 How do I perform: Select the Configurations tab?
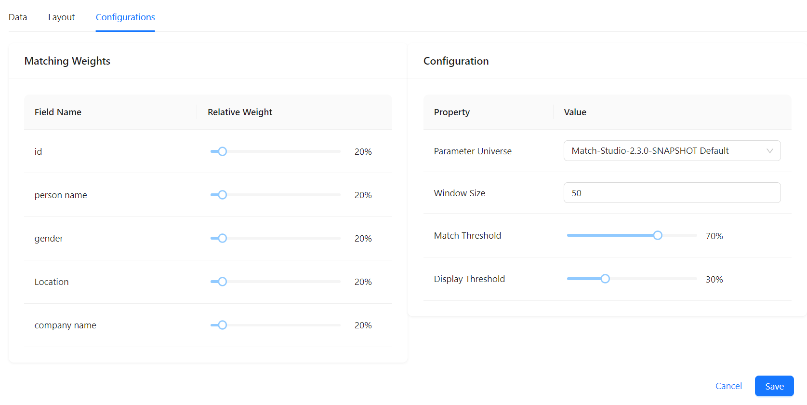point(125,17)
